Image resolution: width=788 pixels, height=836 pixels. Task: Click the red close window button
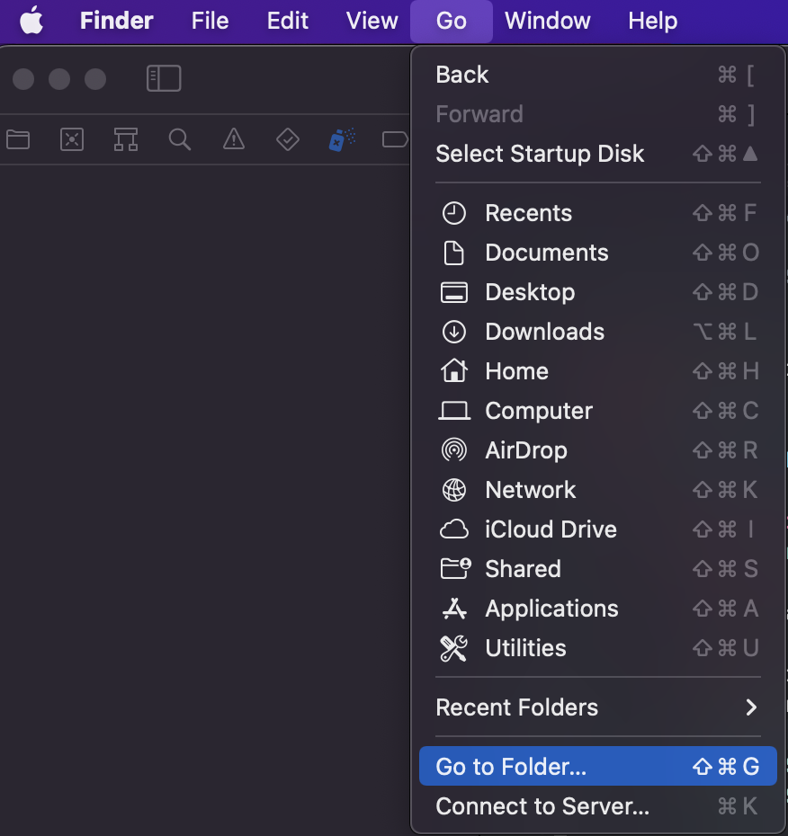click(23, 79)
